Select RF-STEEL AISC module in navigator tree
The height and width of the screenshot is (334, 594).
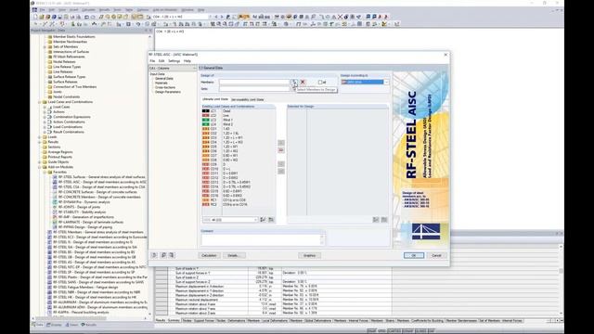click(103, 182)
